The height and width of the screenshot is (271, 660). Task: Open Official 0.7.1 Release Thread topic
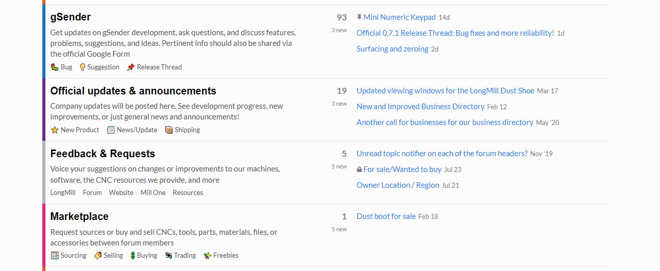[x=455, y=33]
